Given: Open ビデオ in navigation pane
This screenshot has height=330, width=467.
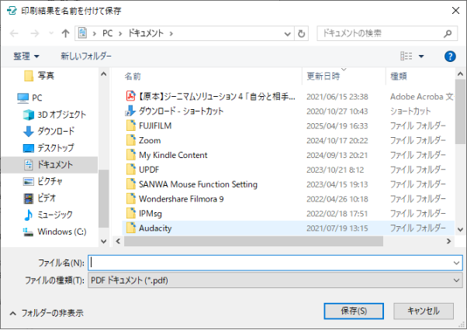Looking at the screenshot, I should 47,198.
